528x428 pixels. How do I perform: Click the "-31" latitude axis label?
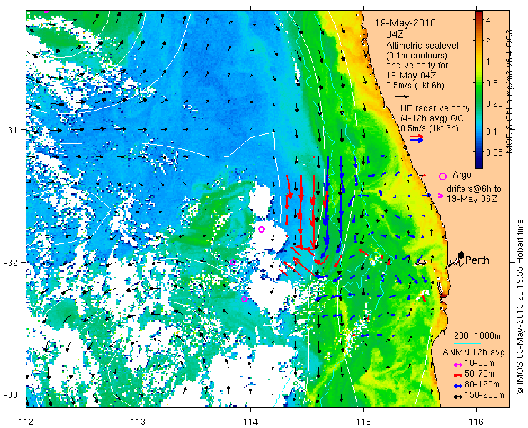point(10,130)
